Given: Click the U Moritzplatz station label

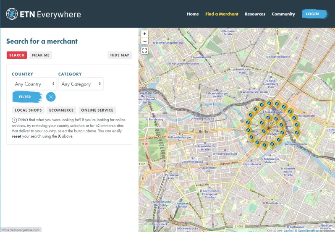Looking at the screenshot, I should click(272, 203).
